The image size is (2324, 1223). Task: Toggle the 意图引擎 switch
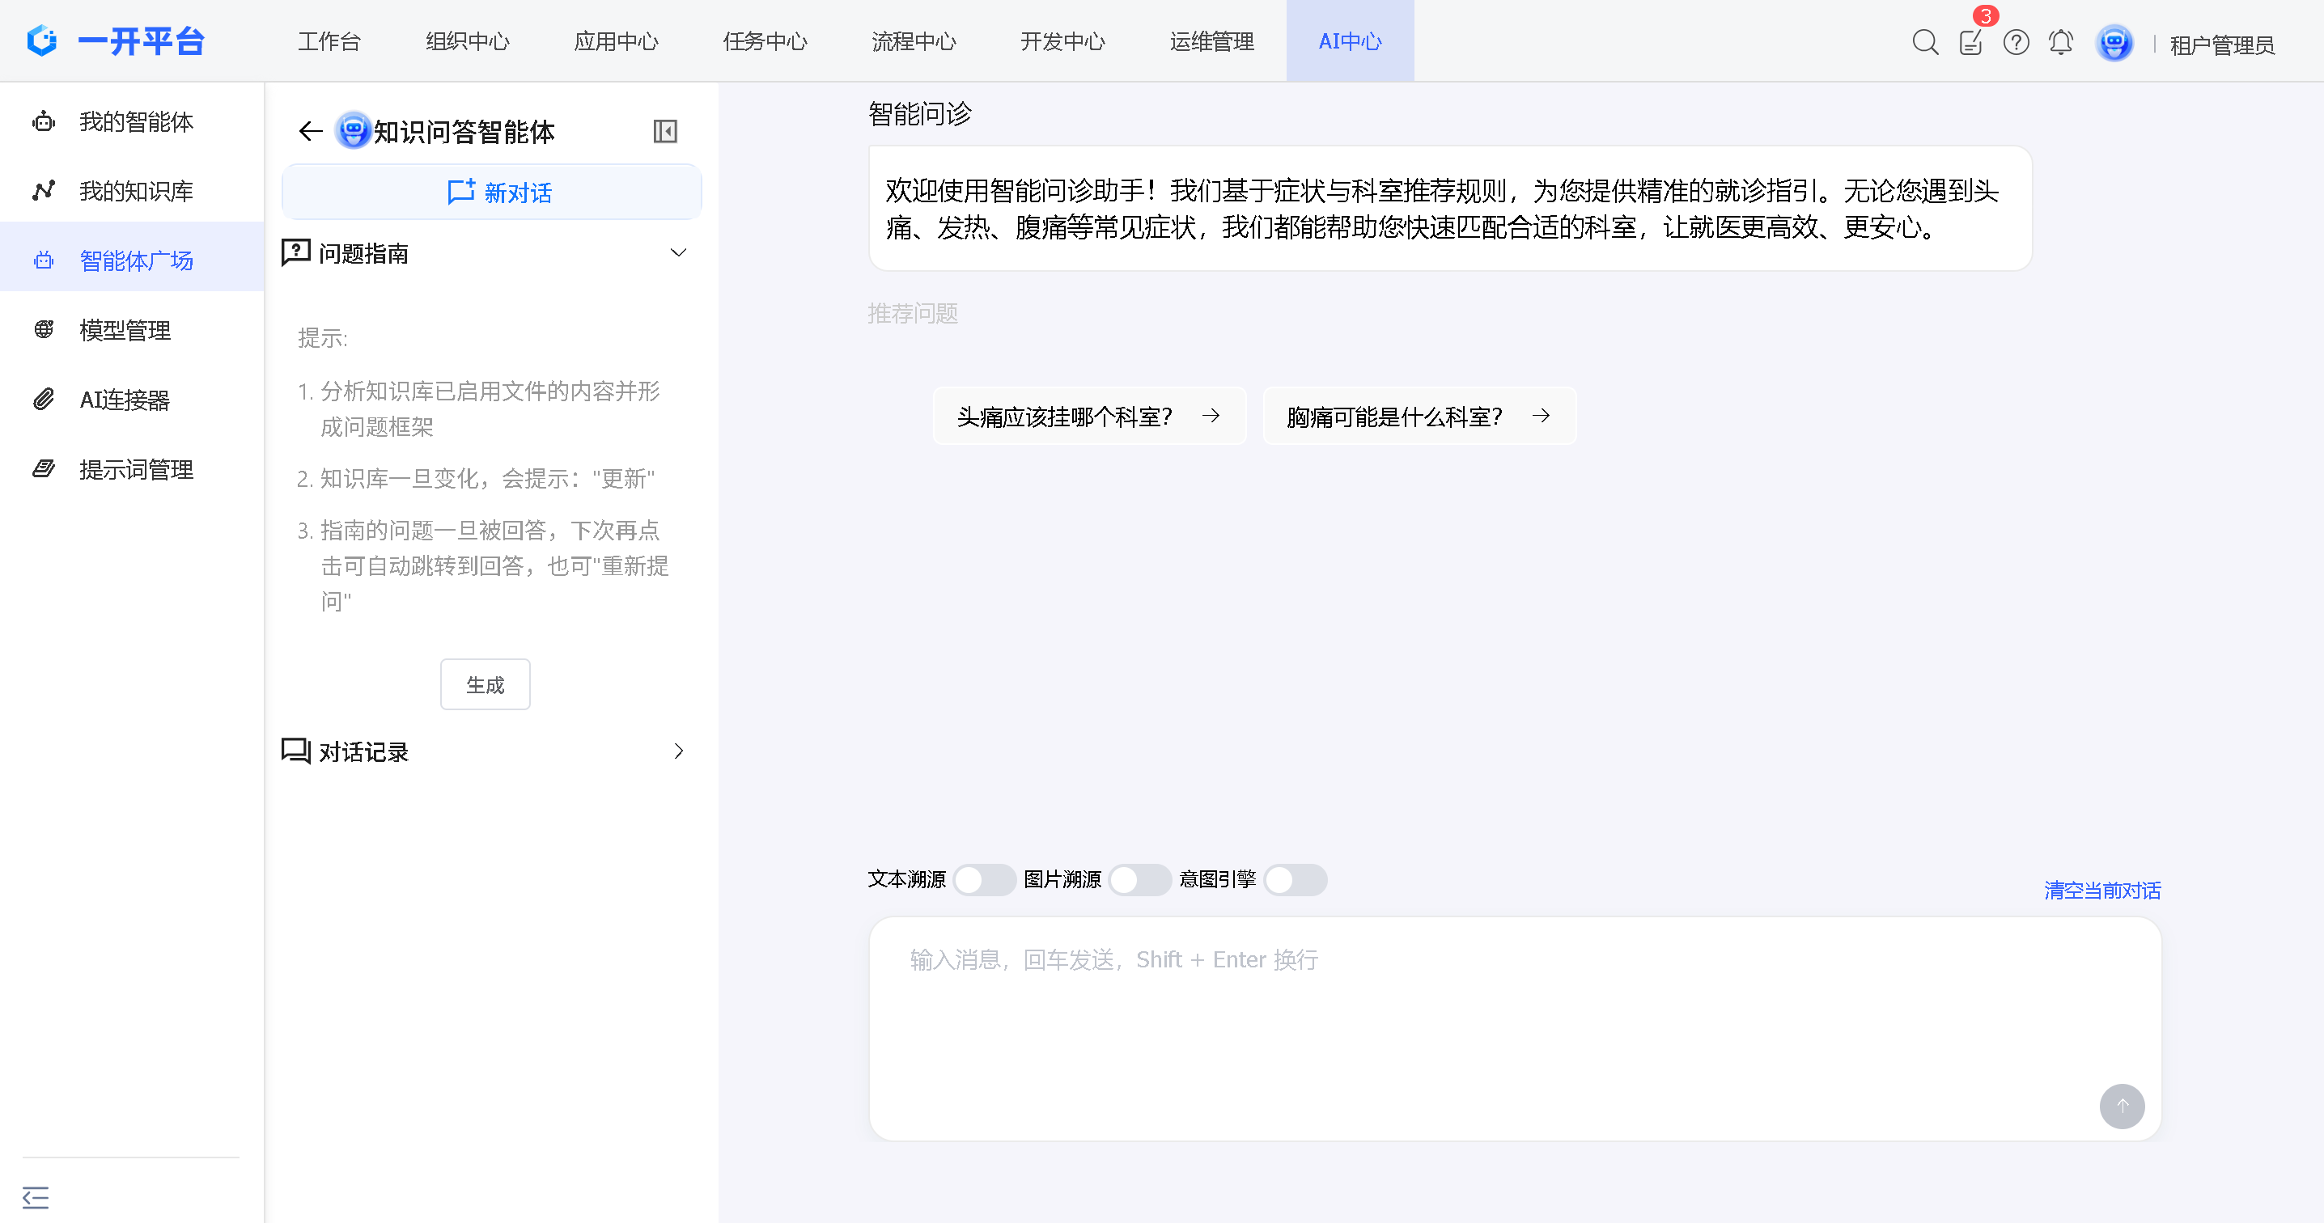pos(1294,879)
